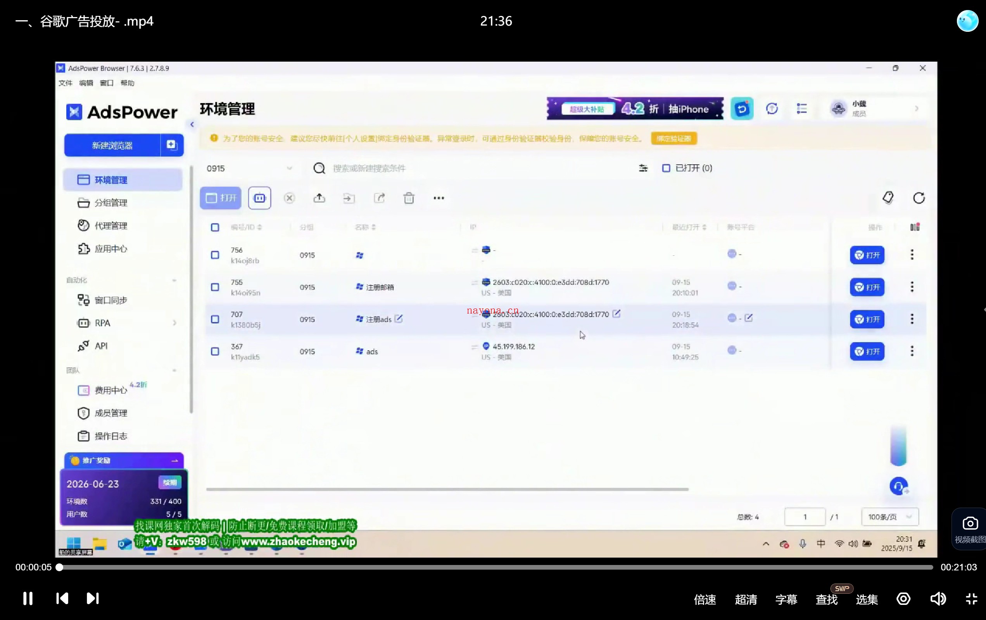This screenshot has width=986, height=620.
Task: Open the 字幕 subtitle option
Action: [x=786, y=599]
